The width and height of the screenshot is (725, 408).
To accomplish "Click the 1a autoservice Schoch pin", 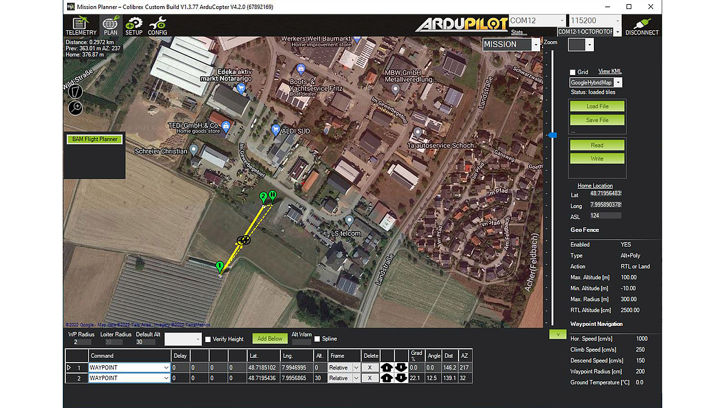I will (x=417, y=134).
